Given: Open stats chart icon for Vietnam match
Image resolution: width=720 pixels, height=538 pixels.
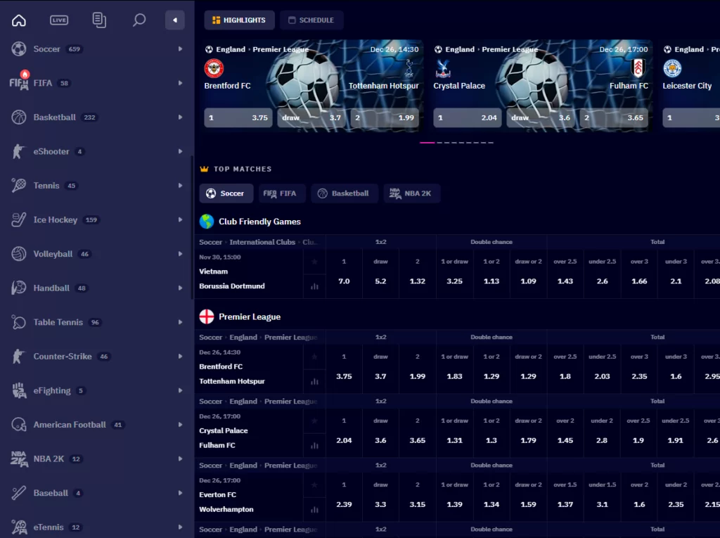Looking at the screenshot, I should [x=314, y=286].
